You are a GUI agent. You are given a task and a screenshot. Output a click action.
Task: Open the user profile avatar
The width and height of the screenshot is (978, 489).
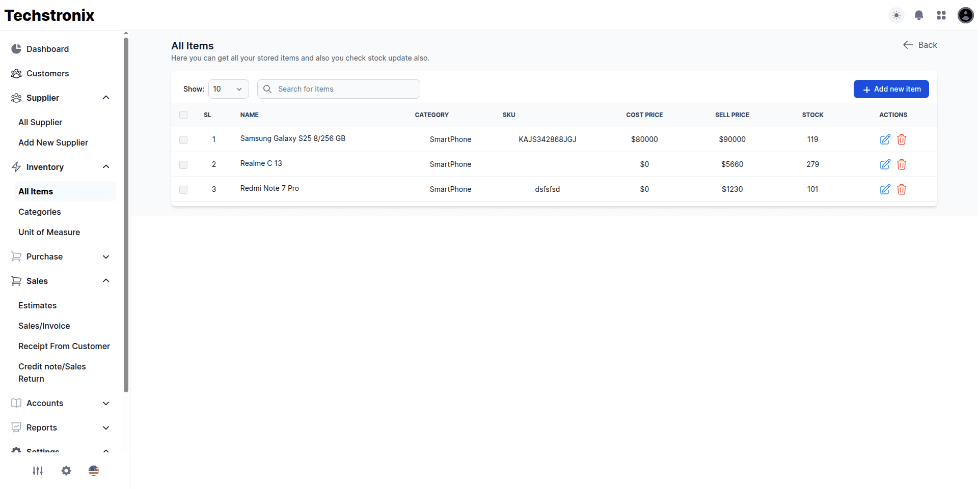[x=965, y=15]
